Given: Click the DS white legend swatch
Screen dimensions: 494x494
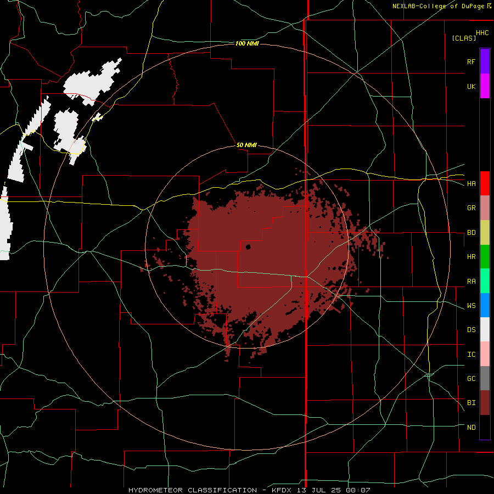Looking at the screenshot, I should 485,329.
